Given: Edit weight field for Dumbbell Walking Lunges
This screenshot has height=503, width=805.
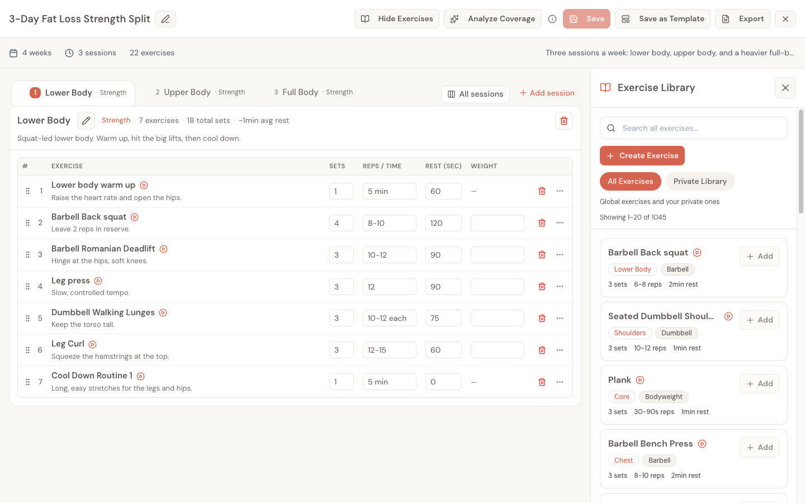Looking at the screenshot, I should (498, 318).
